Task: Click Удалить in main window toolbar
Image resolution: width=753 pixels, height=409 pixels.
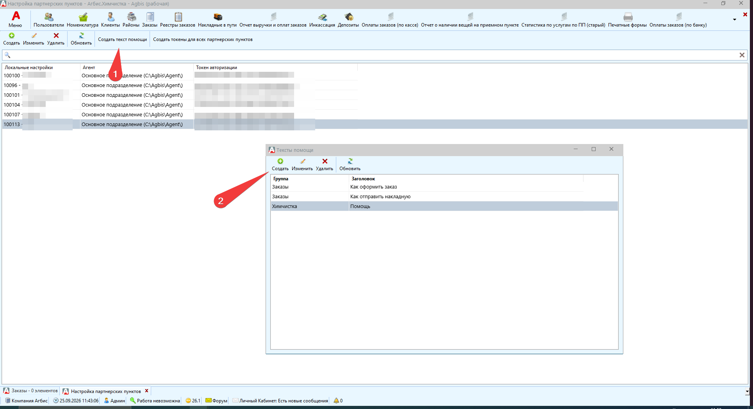Action: point(56,39)
